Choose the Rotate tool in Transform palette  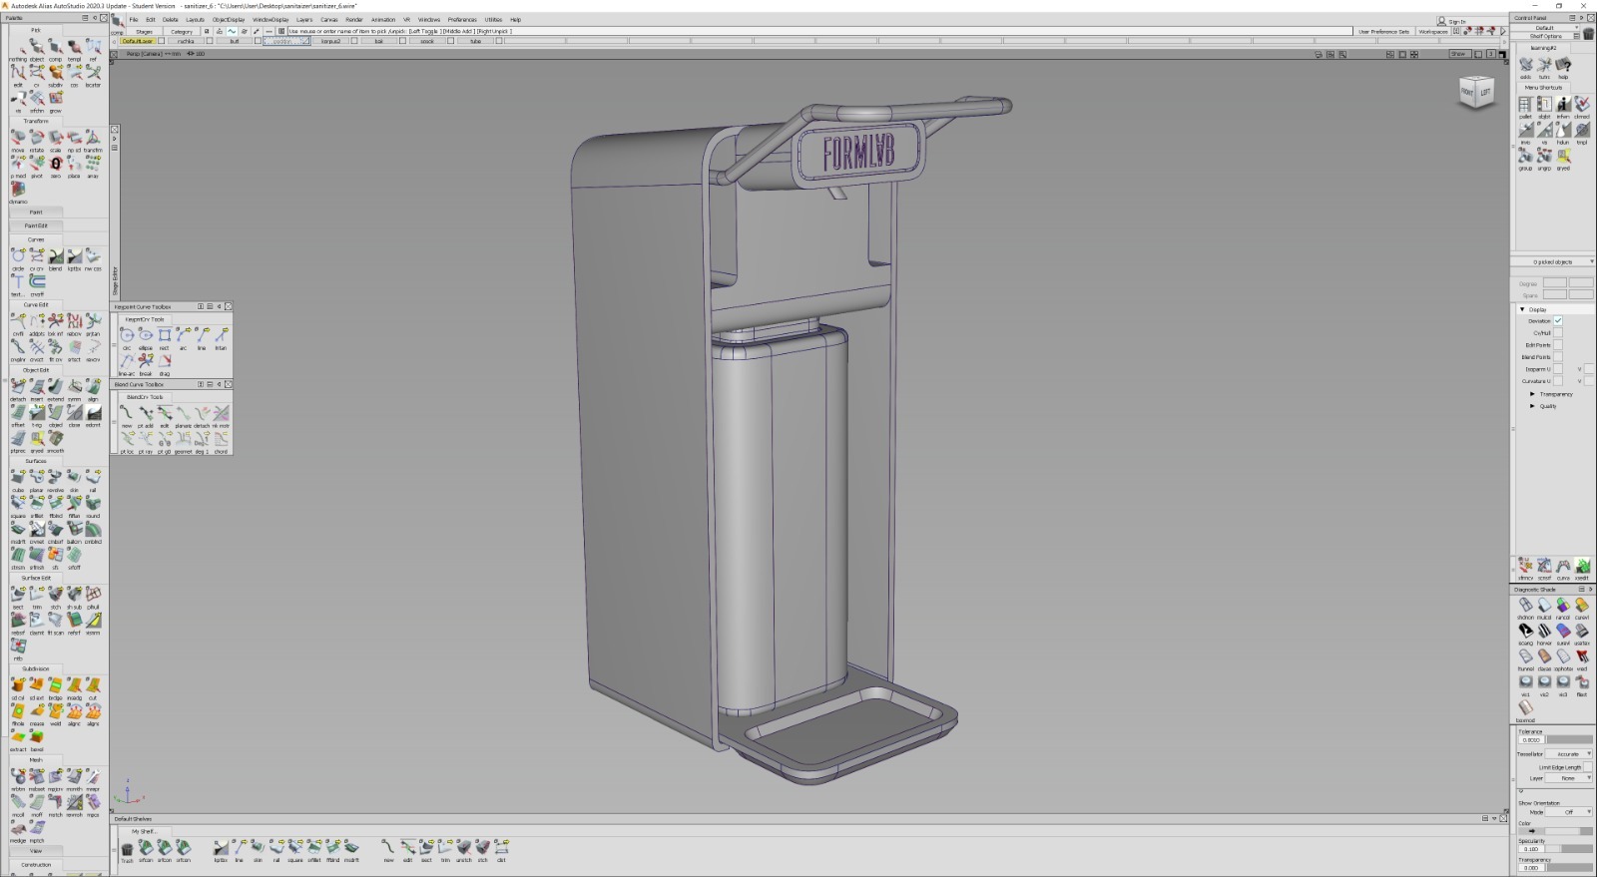pos(37,138)
